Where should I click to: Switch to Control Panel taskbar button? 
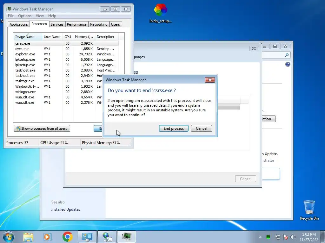click(x=87, y=237)
